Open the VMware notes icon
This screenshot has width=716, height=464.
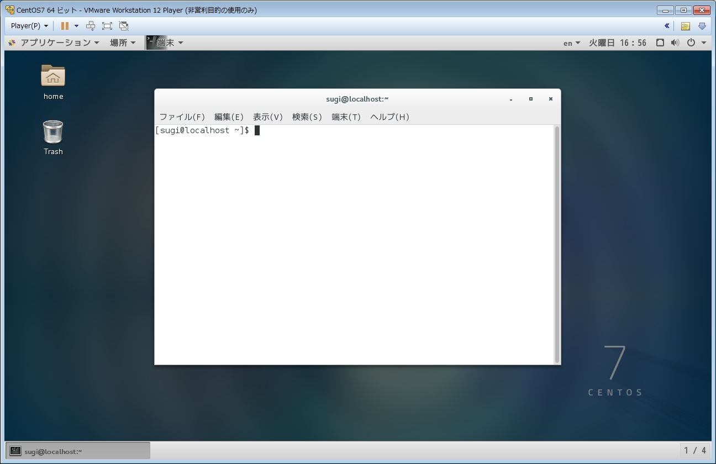[x=685, y=26]
